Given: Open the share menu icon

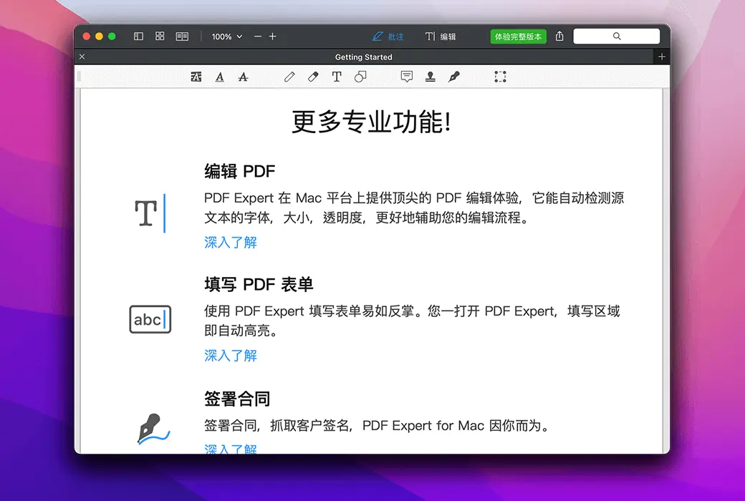Looking at the screenshot, I should (559, 36).
